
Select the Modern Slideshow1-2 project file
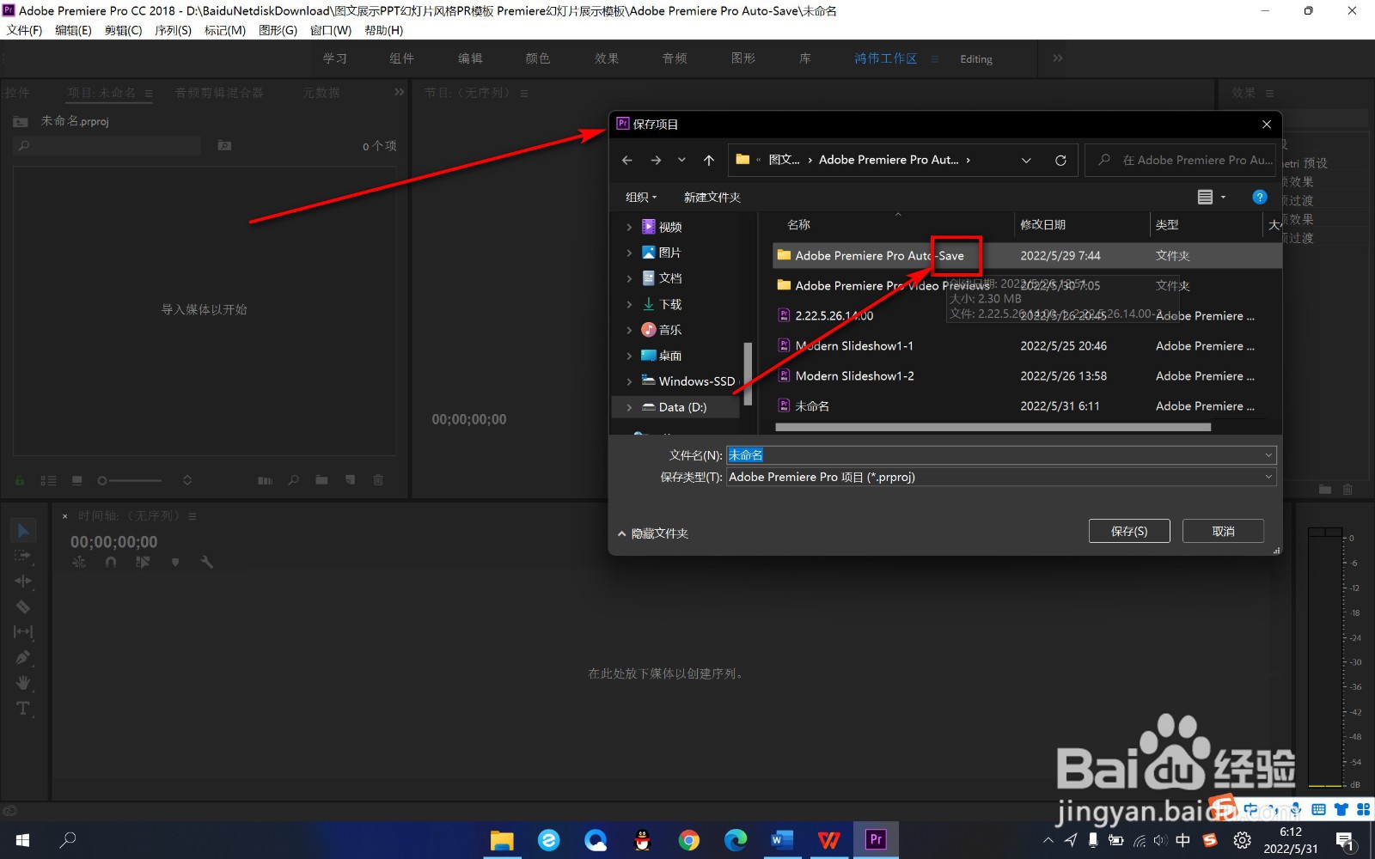click(854, 376)
